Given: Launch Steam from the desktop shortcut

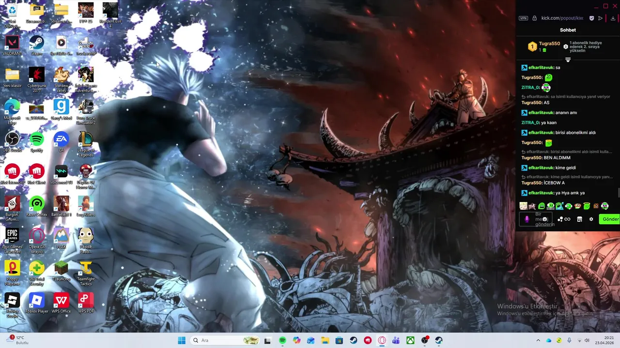Looking at the screenshot, I should click(x=36, y=46).
